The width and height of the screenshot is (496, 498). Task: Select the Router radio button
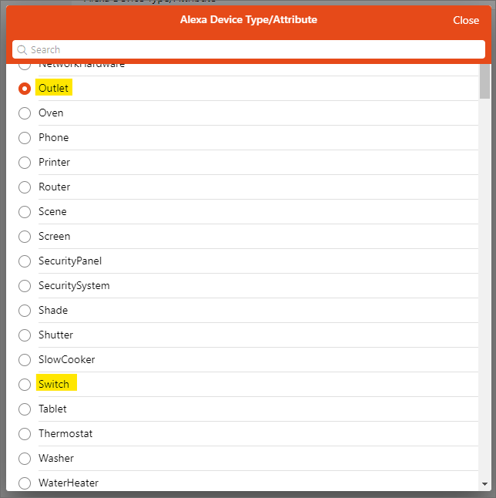tap(25, 187)
